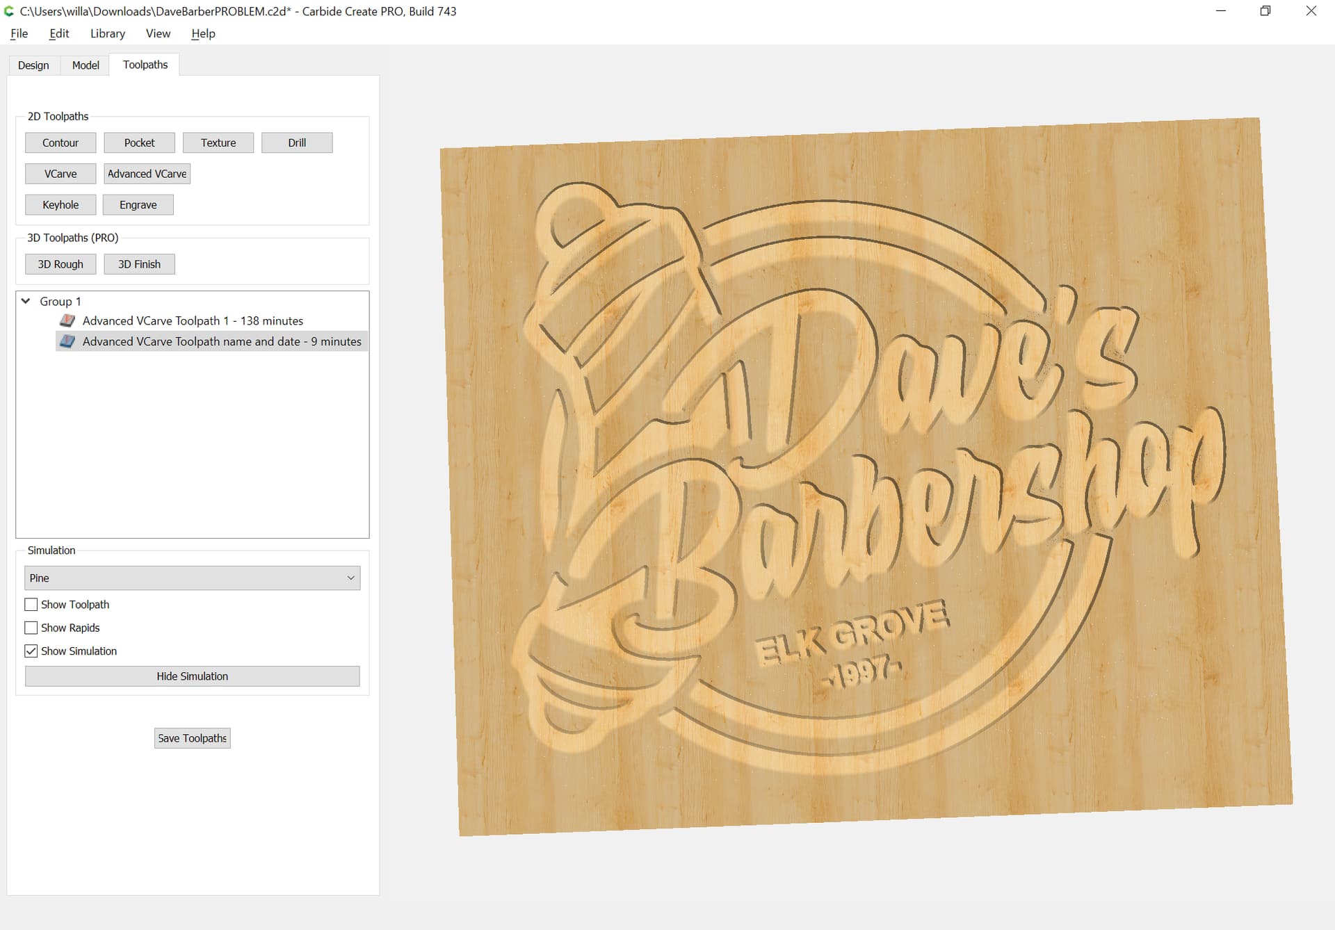
Task: Click the Carbide Create app icon in title bar
Action: (x=9, y=11)
